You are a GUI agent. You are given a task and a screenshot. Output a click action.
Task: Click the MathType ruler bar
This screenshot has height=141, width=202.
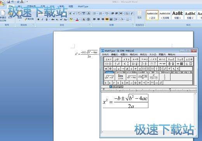[x=149, y=89]
